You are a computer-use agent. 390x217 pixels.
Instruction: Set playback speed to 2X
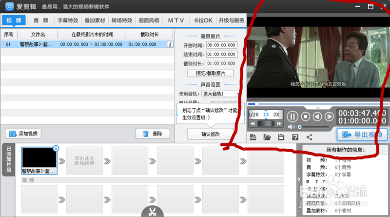pos(276,115)
